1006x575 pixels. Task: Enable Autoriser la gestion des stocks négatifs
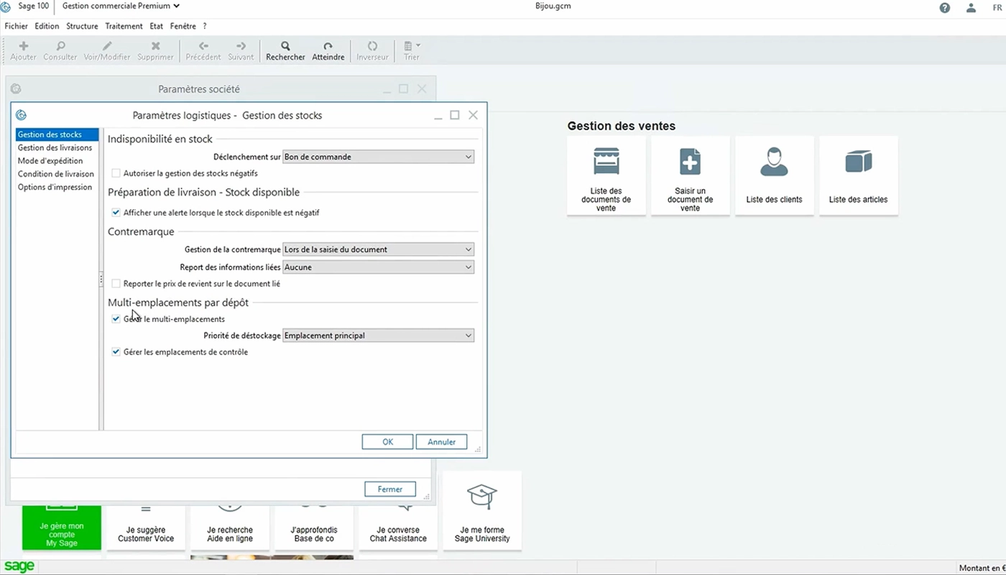(116, 173)
